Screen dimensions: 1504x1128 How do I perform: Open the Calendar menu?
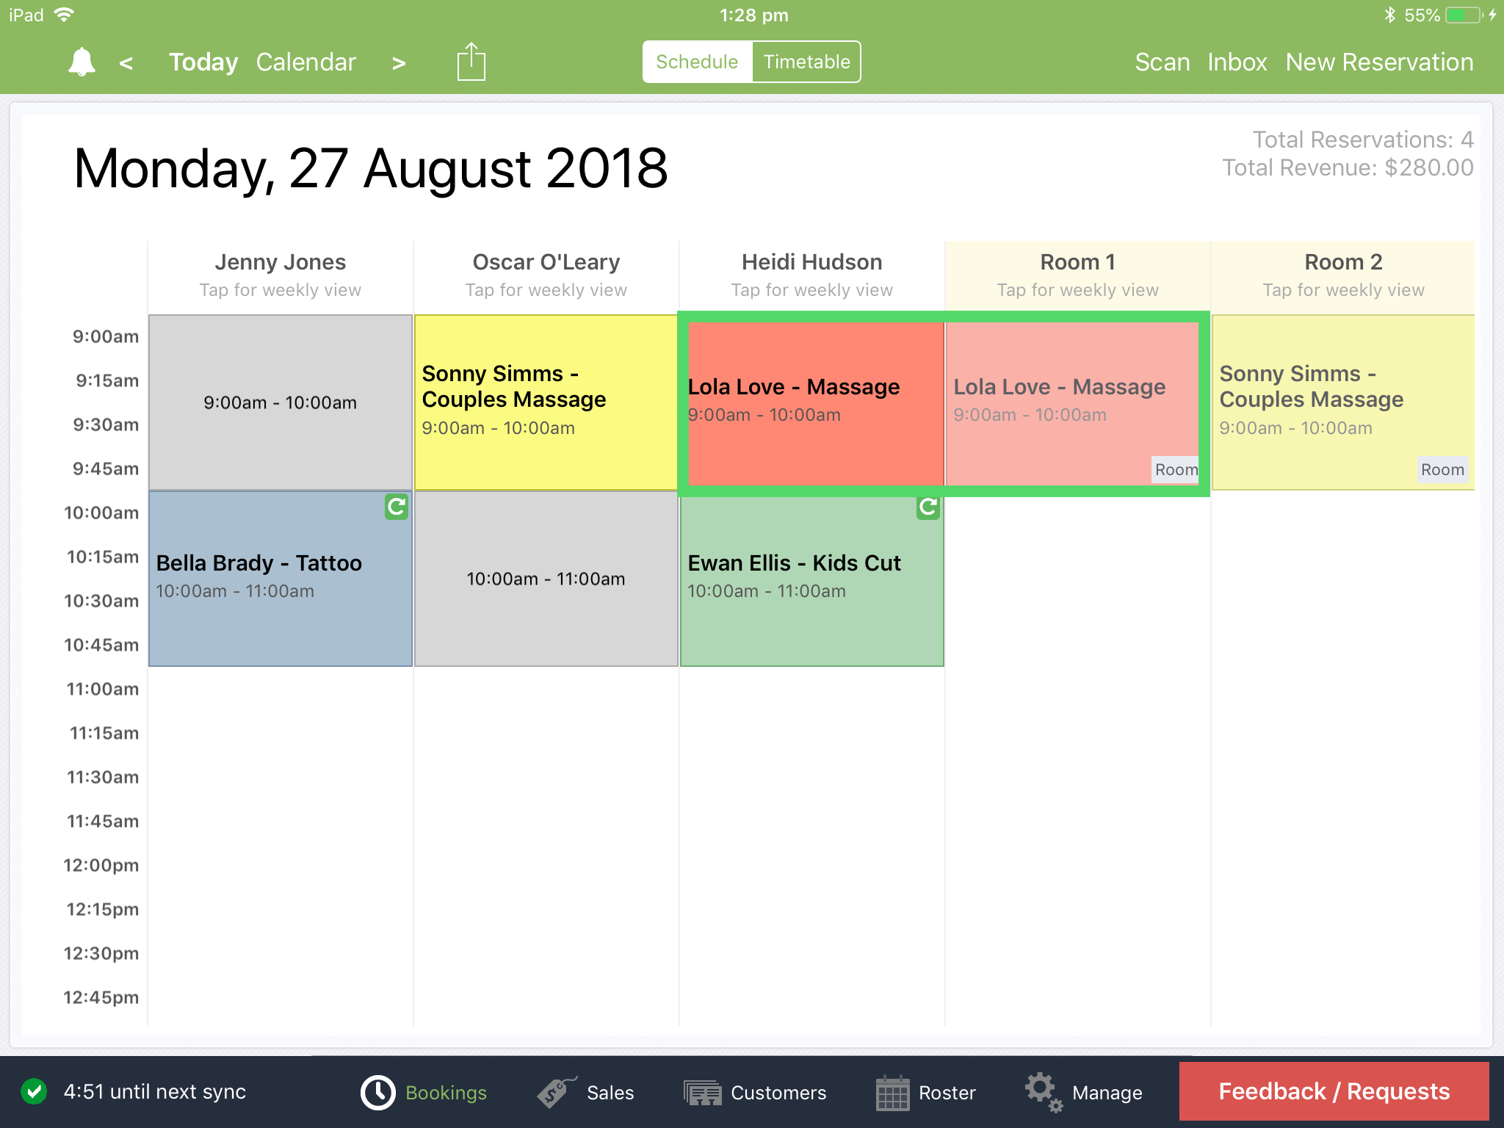(x=305, y=62)
